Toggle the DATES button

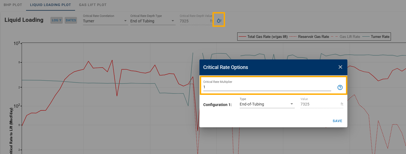71,20
